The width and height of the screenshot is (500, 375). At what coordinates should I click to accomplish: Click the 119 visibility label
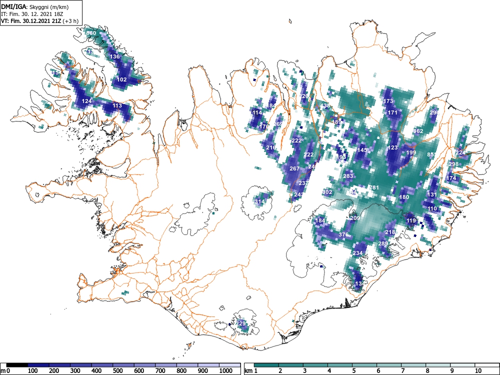point(411,220)
